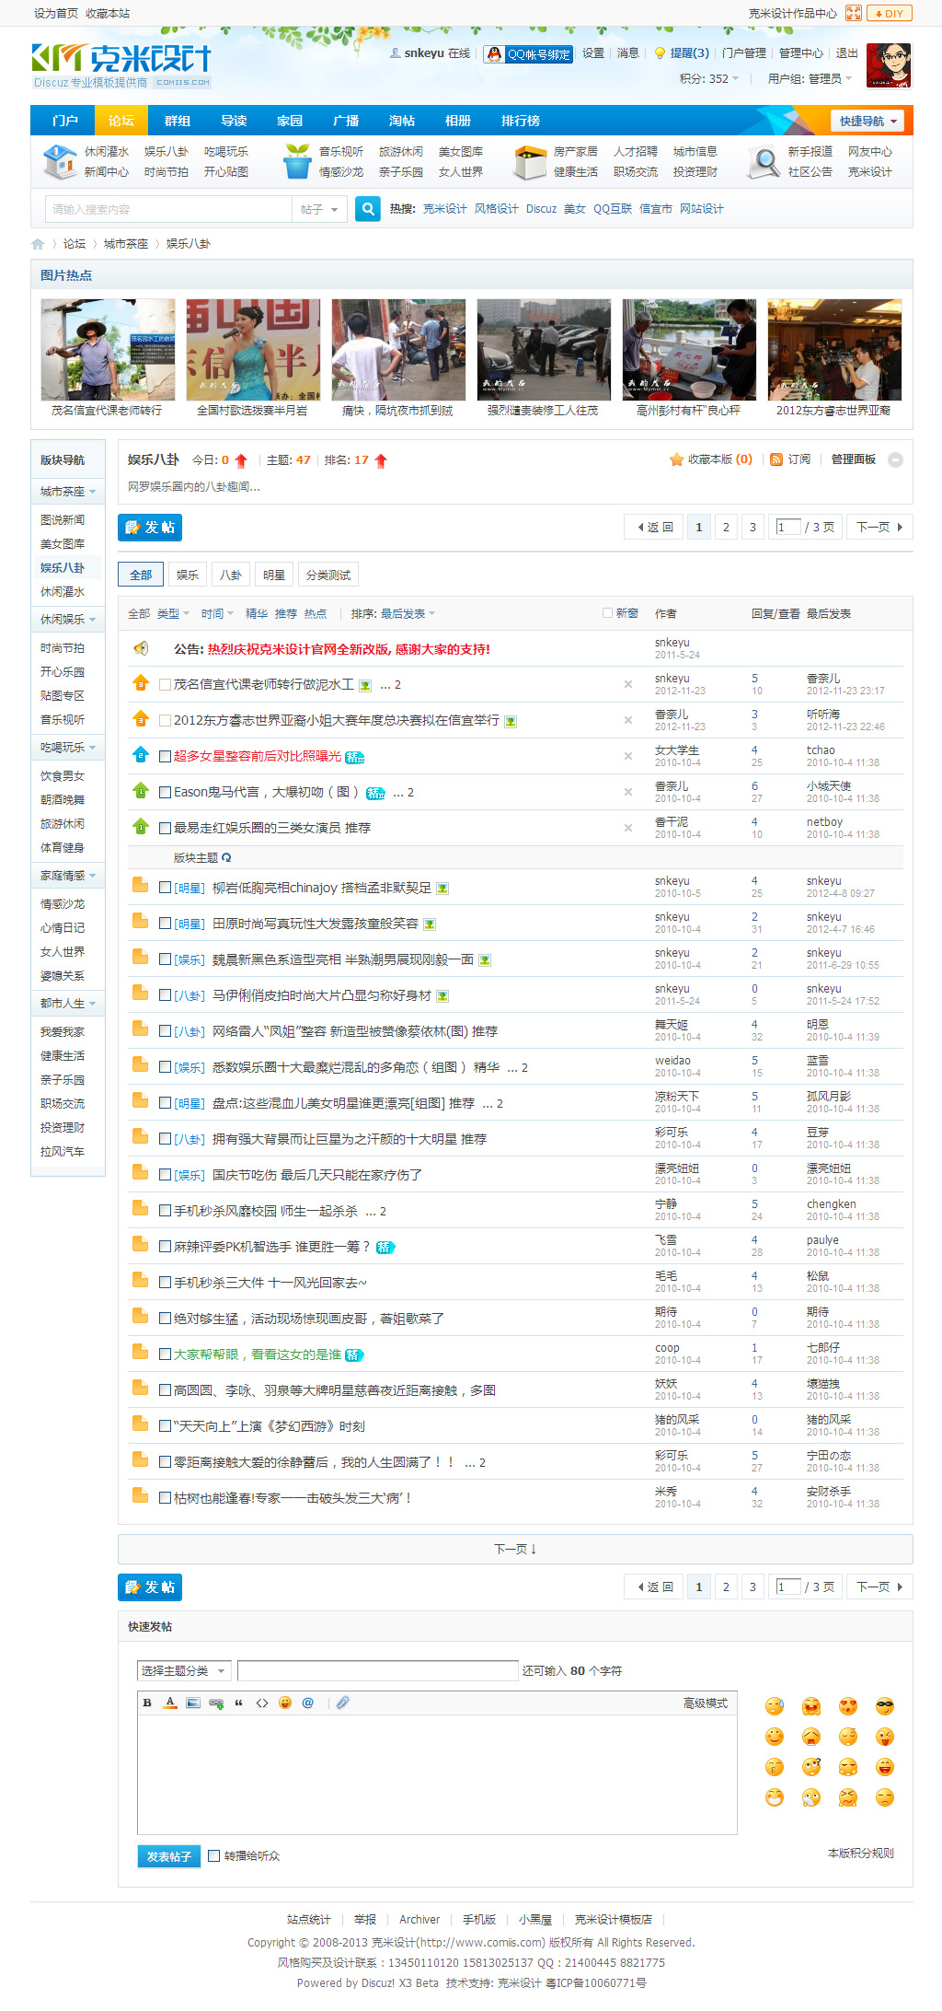Check the box for thread Eason鬼马代言
This screenshot has width=942, height=2011.
click(x=166, y=792)
